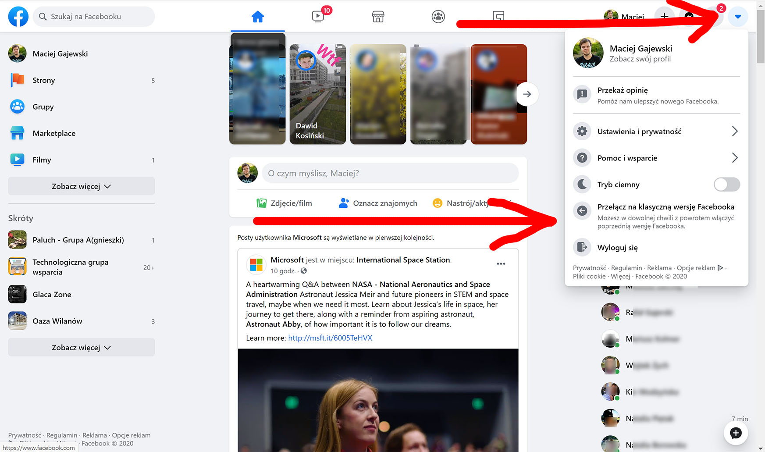Open the Marketplace tab in top bar
The image size is (765, 452).
(x=378, y=17)
